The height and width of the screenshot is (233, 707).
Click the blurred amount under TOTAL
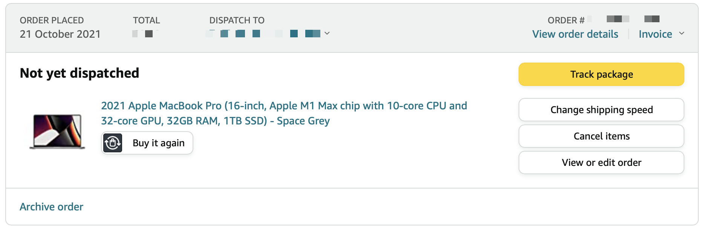pyautogui.click(x=145, y=34)
